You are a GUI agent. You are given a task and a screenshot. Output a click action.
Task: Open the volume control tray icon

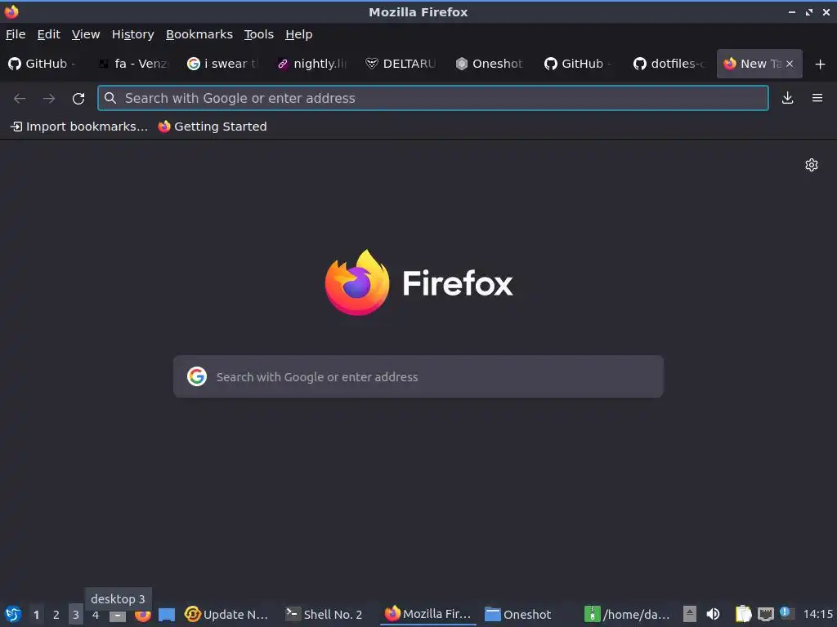[713, 614]
